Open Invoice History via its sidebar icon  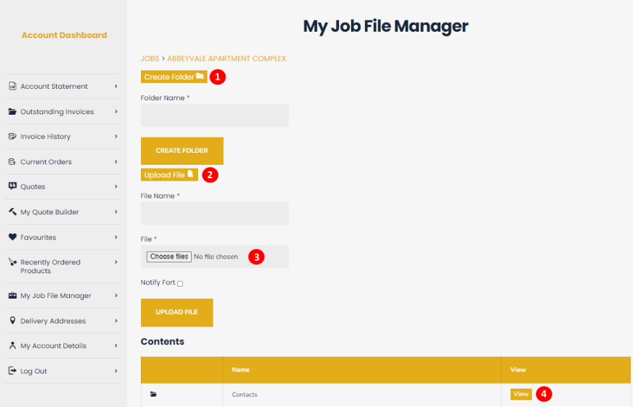11,136
